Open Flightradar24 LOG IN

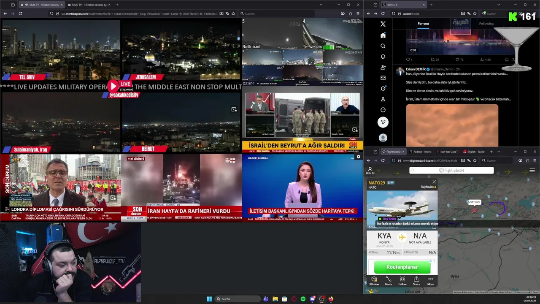(x=370, y=171)
